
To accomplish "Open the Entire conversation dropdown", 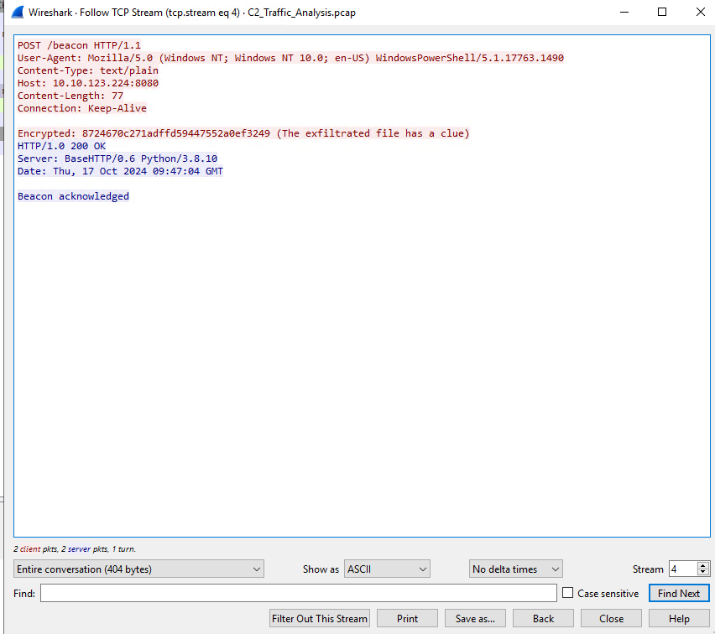I will point(138,569).
